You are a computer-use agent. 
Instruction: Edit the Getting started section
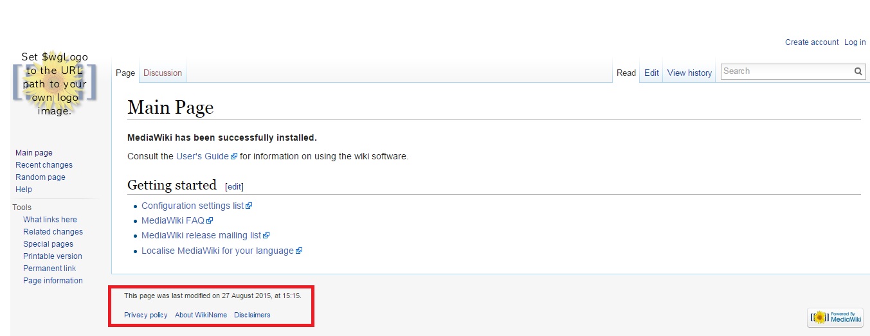(234, 187)
